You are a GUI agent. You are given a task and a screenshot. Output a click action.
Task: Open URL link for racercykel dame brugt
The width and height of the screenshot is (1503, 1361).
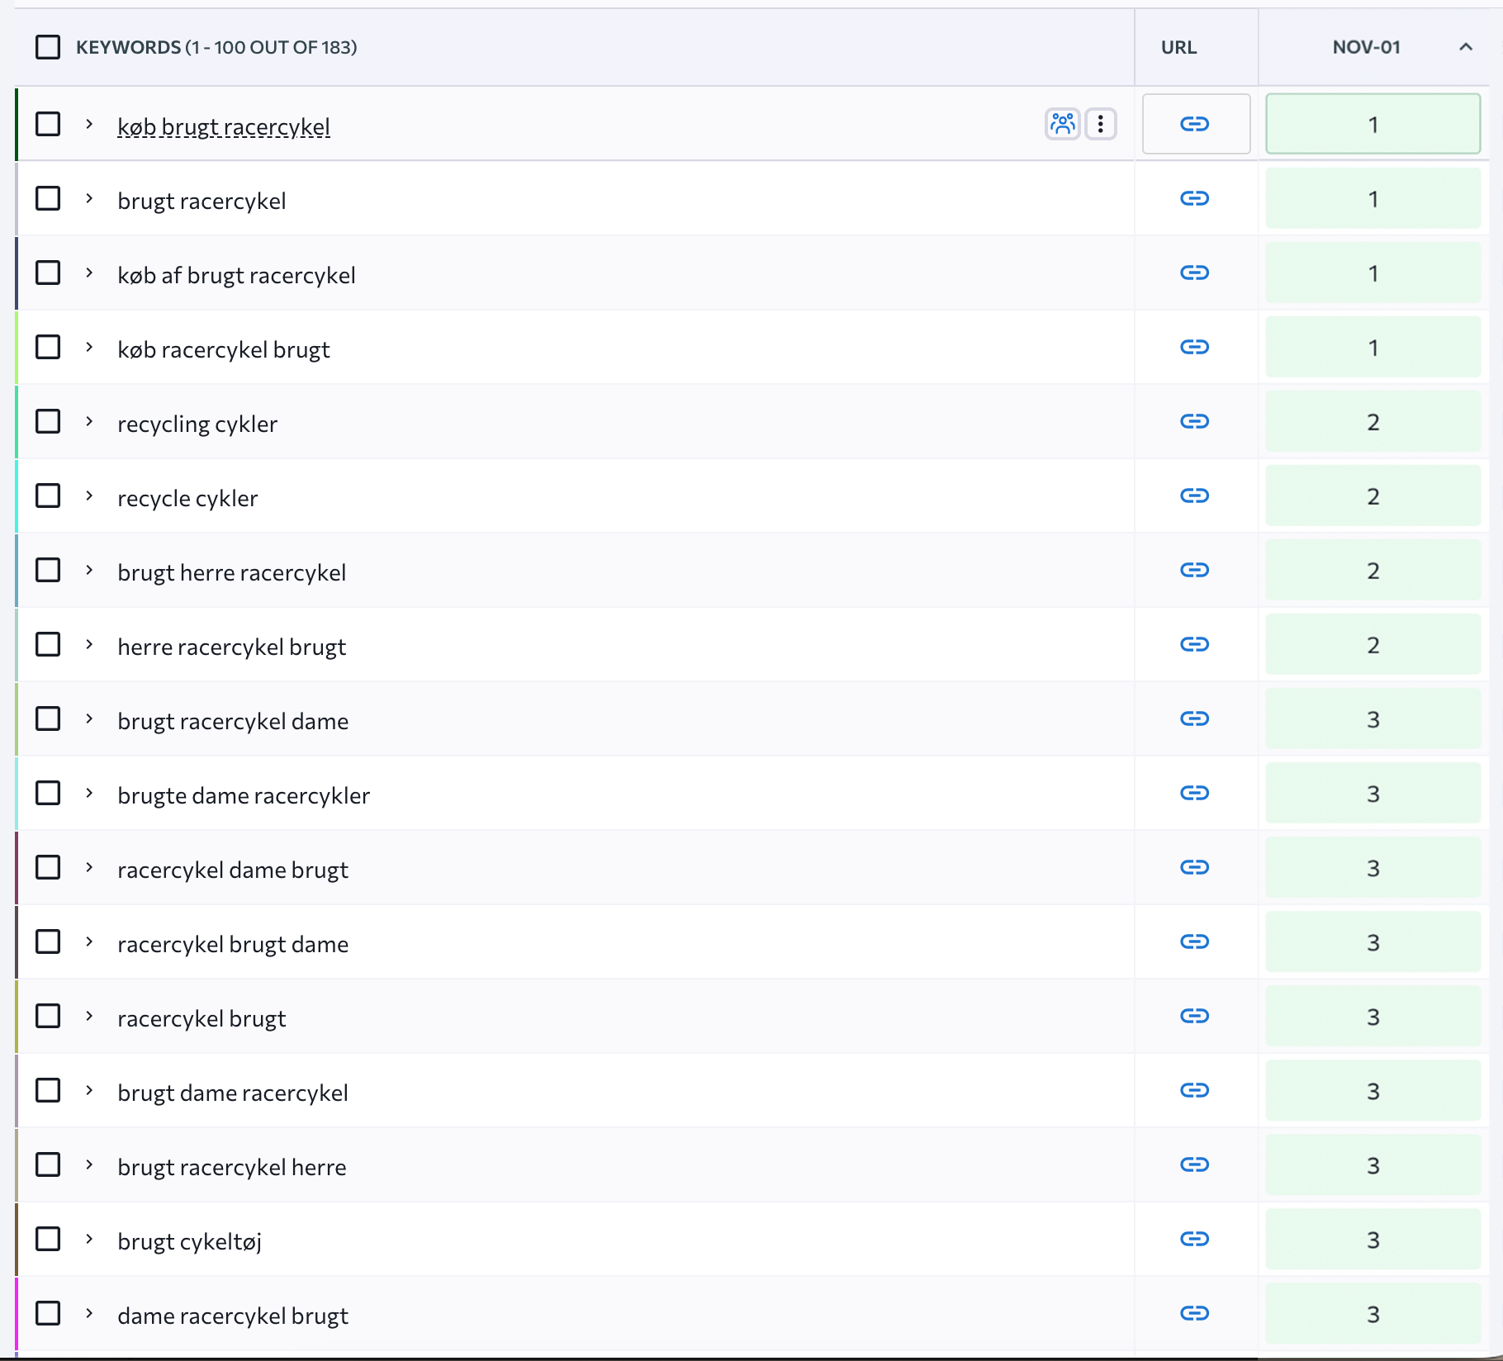(1194, 867)
